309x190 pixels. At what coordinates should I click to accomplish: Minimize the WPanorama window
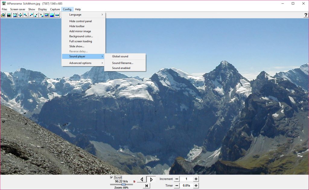pos(283,4)
